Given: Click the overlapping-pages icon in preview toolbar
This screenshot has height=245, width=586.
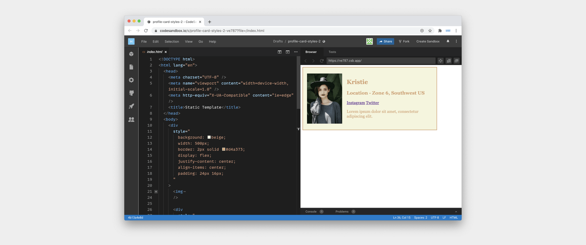Looking at the screenshot, I should 449,61.
